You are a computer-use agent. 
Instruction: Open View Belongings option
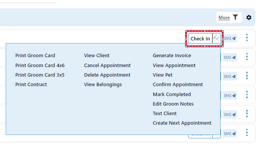(103, 85)
